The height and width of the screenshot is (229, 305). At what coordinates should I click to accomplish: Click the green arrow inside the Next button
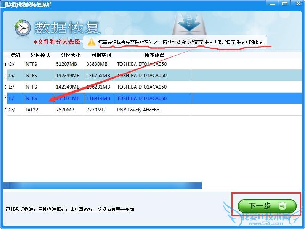[x=281, y=205]
